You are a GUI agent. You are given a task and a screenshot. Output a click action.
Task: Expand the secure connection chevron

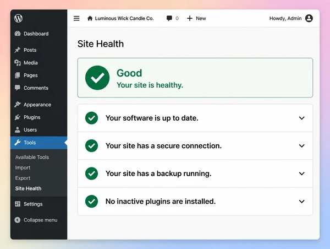(302, 146)
